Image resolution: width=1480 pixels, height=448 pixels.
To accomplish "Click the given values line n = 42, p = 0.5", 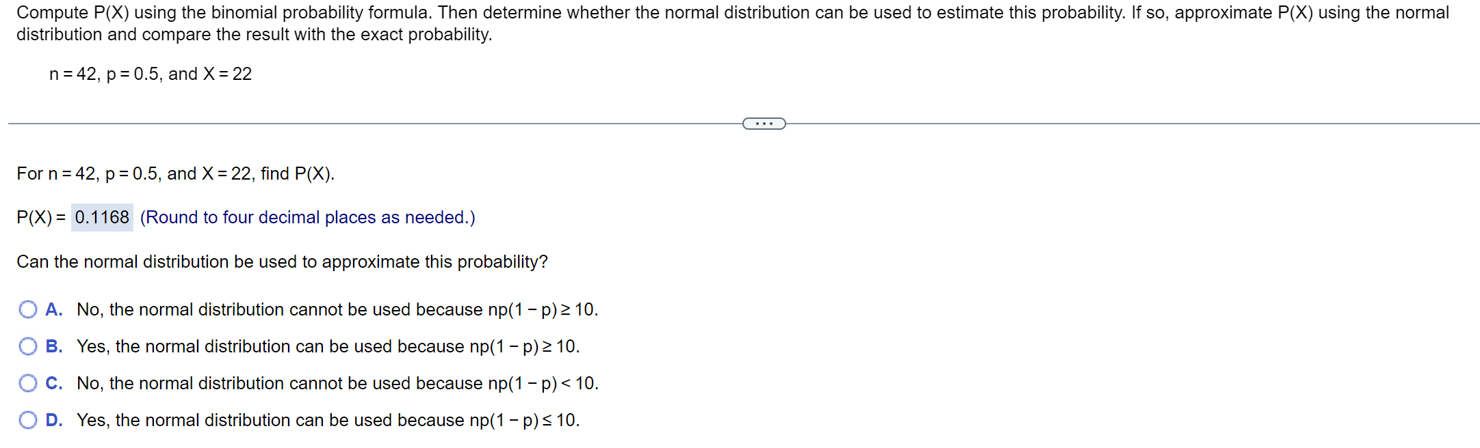I will pyautogui.click(x=149, y=74).
